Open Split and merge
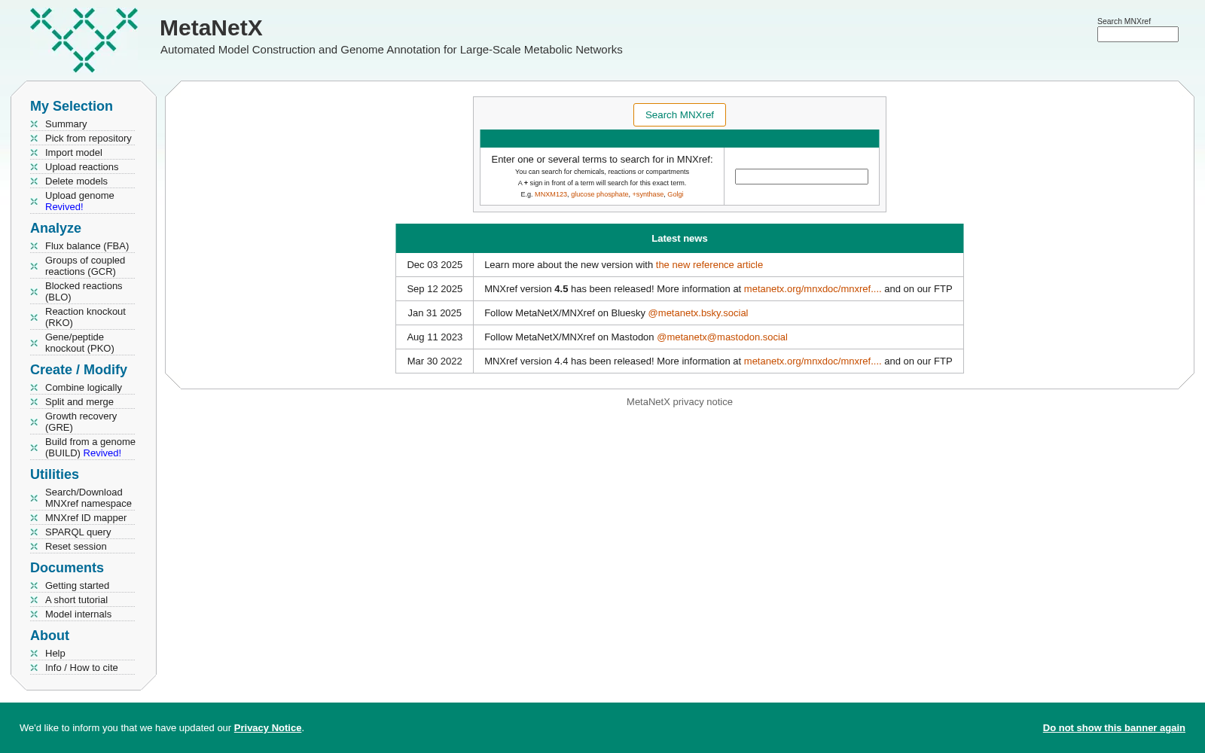 (x=79, y=402)
